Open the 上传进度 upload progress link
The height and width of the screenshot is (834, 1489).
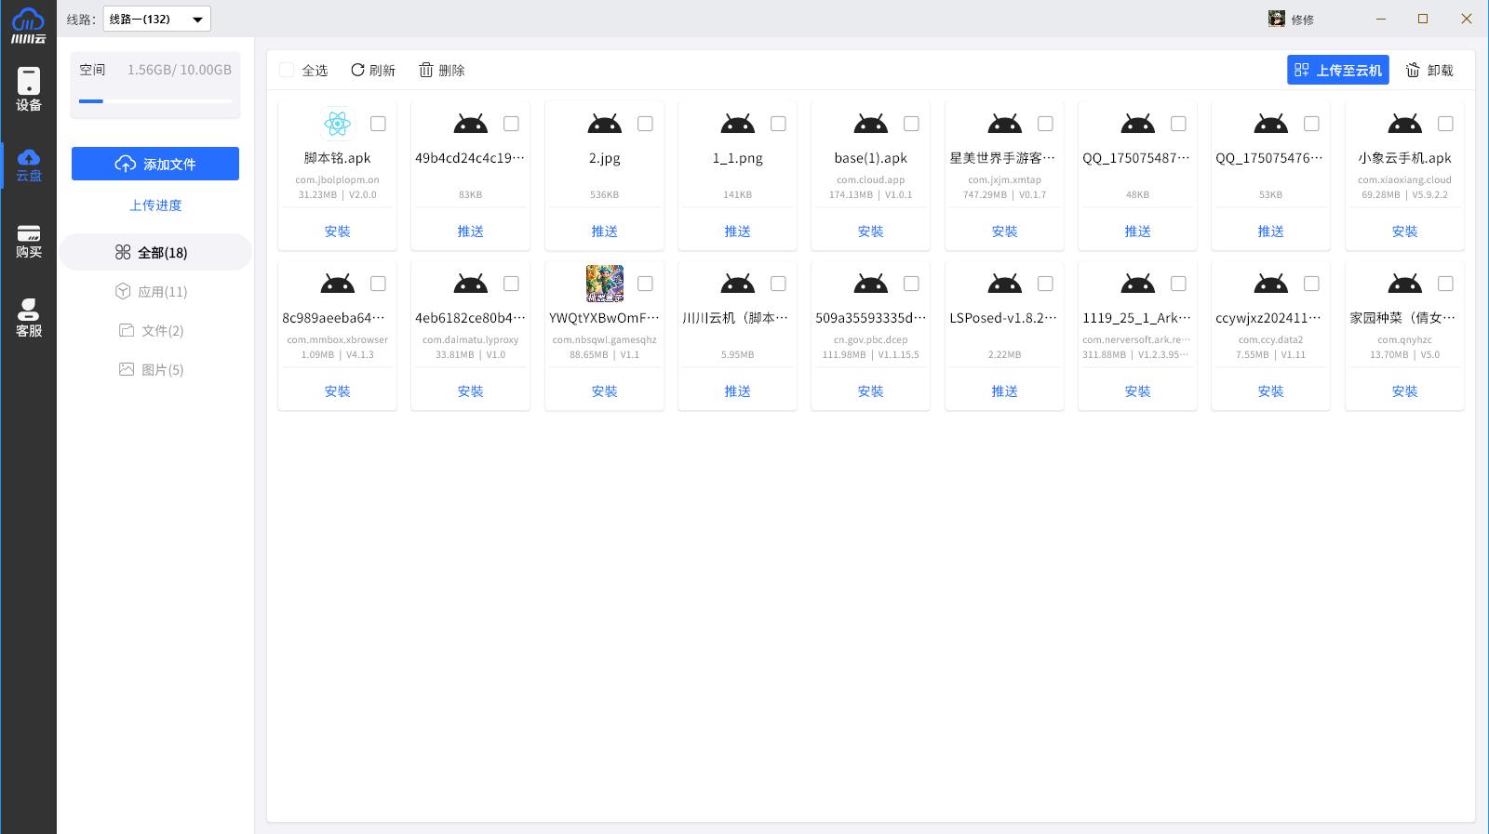(155, 205)
